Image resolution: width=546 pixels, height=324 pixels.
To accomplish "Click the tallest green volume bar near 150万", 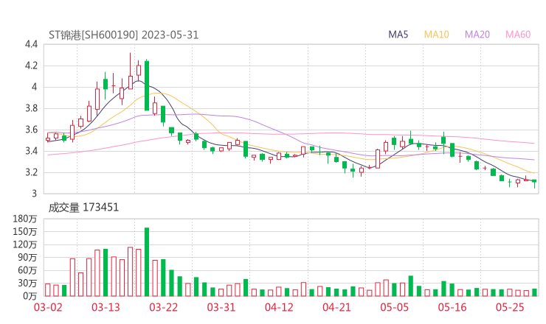I will 147,261.
